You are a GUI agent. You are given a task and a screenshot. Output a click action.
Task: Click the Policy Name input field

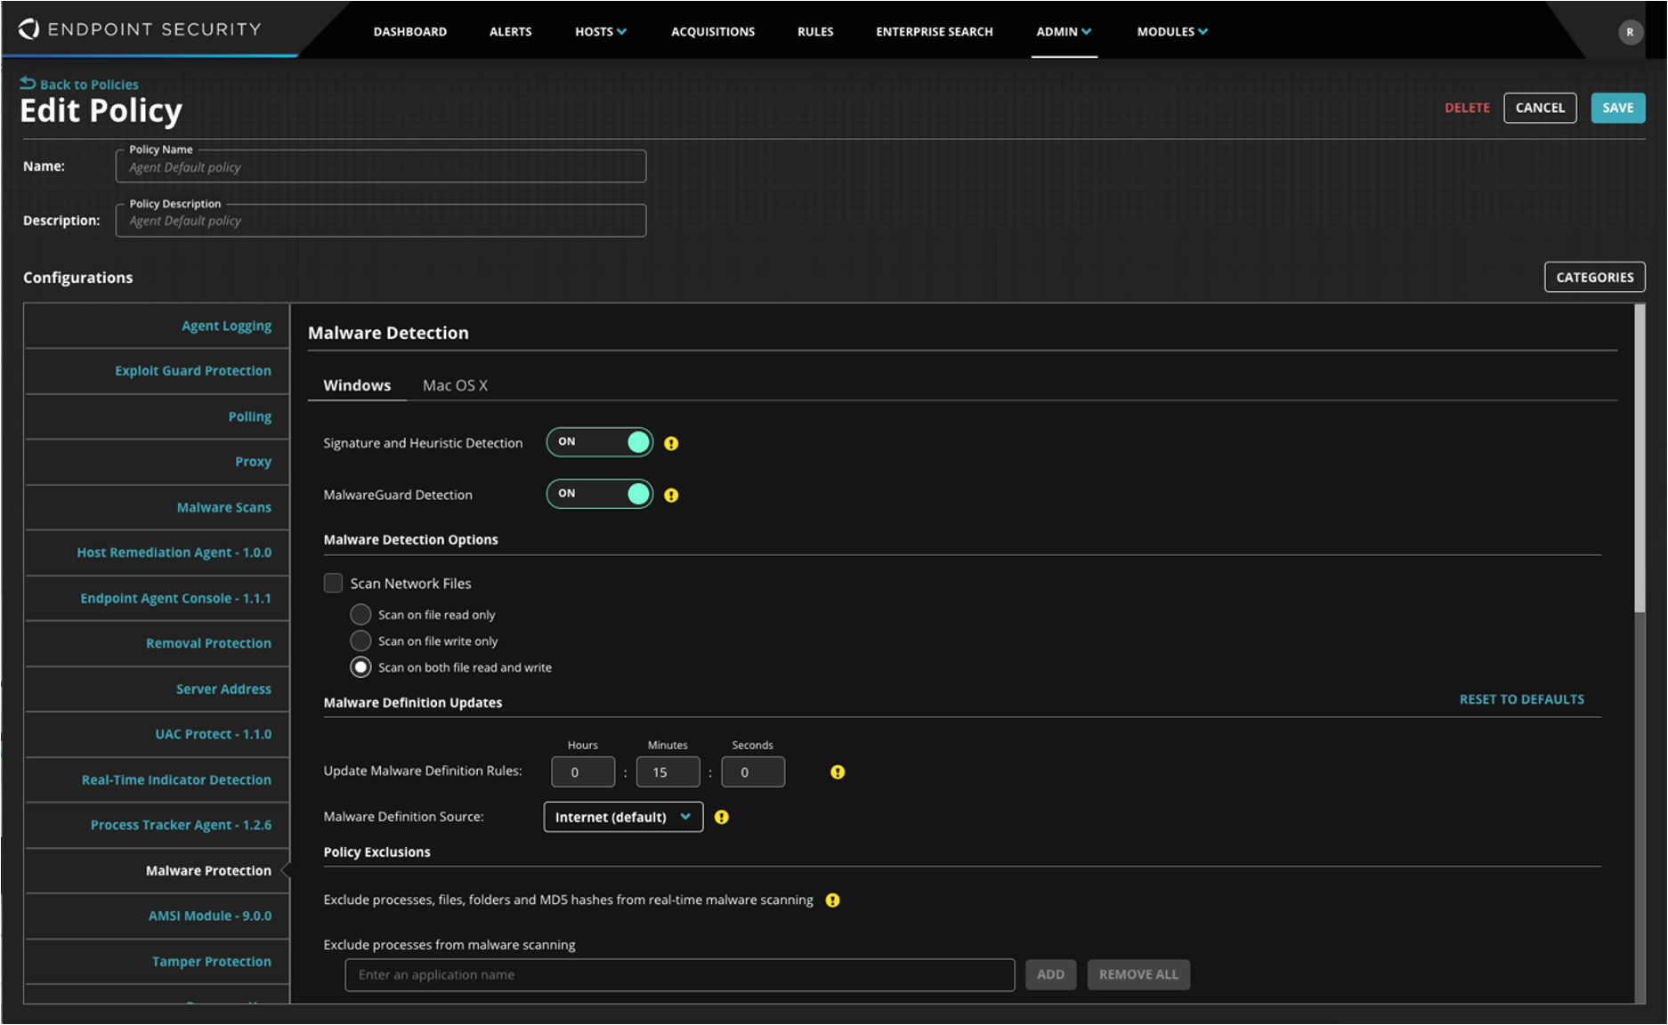381,166
